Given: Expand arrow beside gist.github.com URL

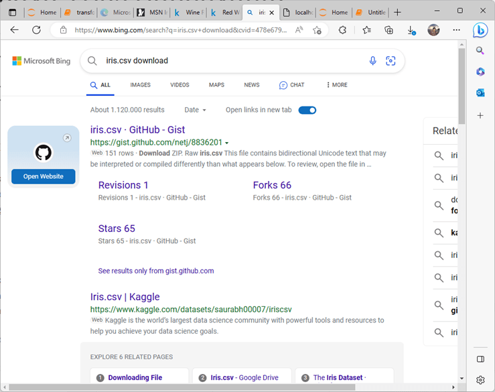Looking at the screenshot, I should point(227,143).
